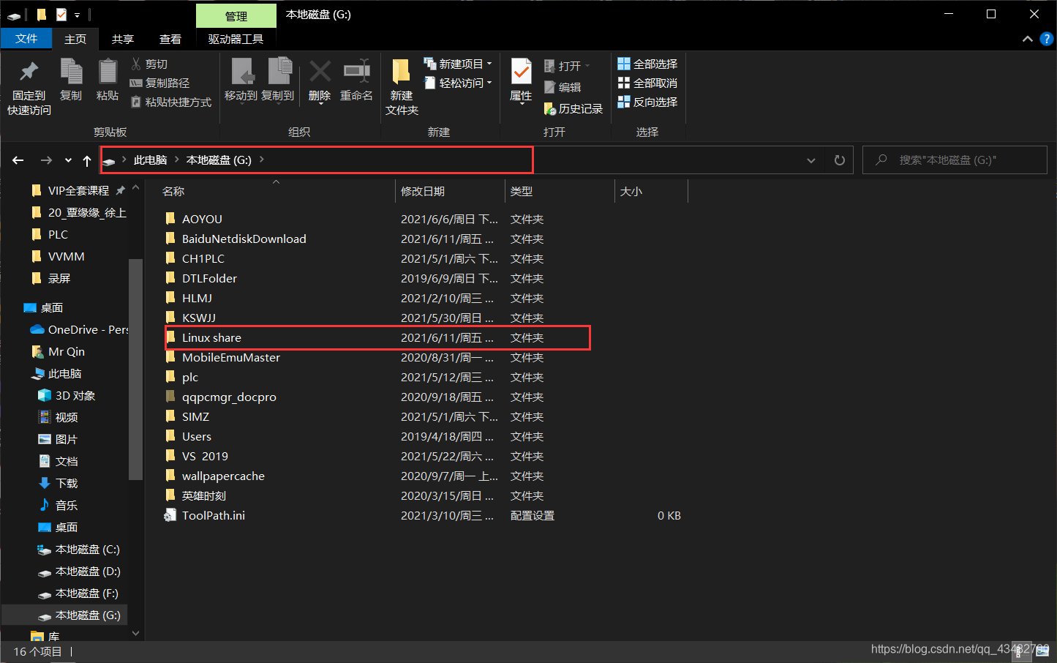
Task: Expand recent locations dropdown arrow
Action: (68, 160)
